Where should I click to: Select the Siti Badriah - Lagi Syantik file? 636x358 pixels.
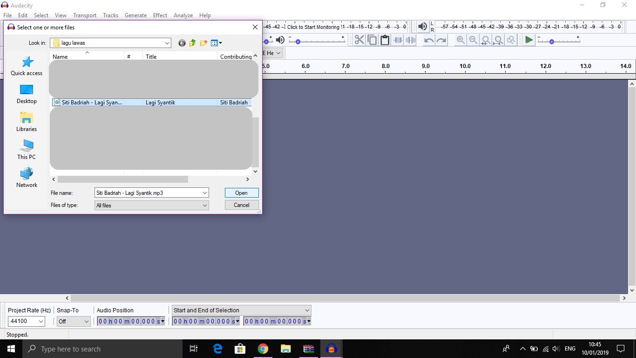click(x=152, y=103)
